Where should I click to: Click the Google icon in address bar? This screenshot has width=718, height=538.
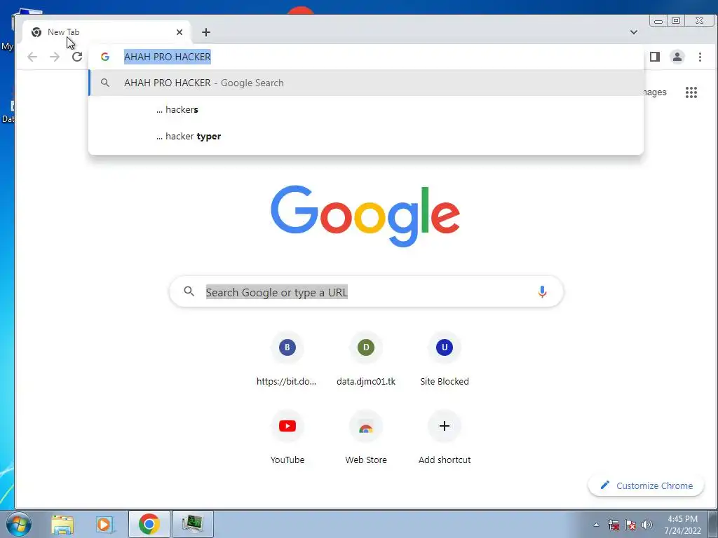point(105,57)
